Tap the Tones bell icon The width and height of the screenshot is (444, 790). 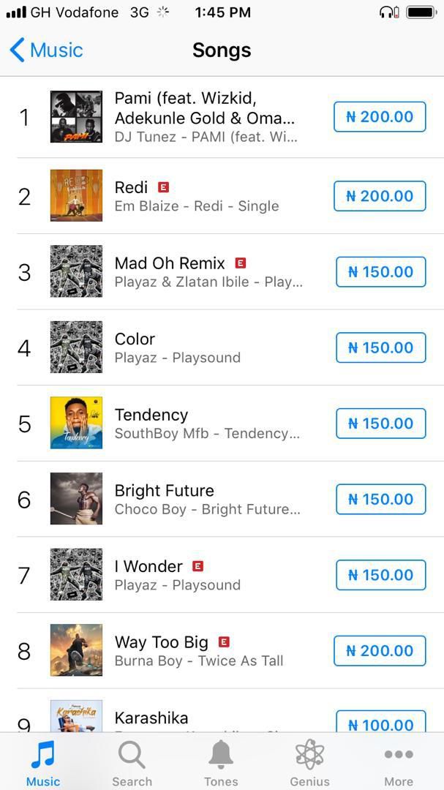(x=221, y=754)
